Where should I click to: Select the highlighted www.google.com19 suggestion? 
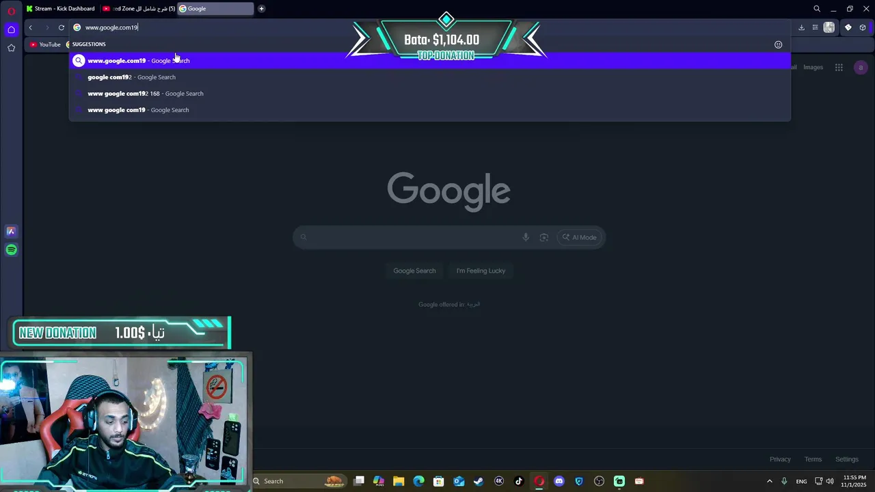point(430,61)
